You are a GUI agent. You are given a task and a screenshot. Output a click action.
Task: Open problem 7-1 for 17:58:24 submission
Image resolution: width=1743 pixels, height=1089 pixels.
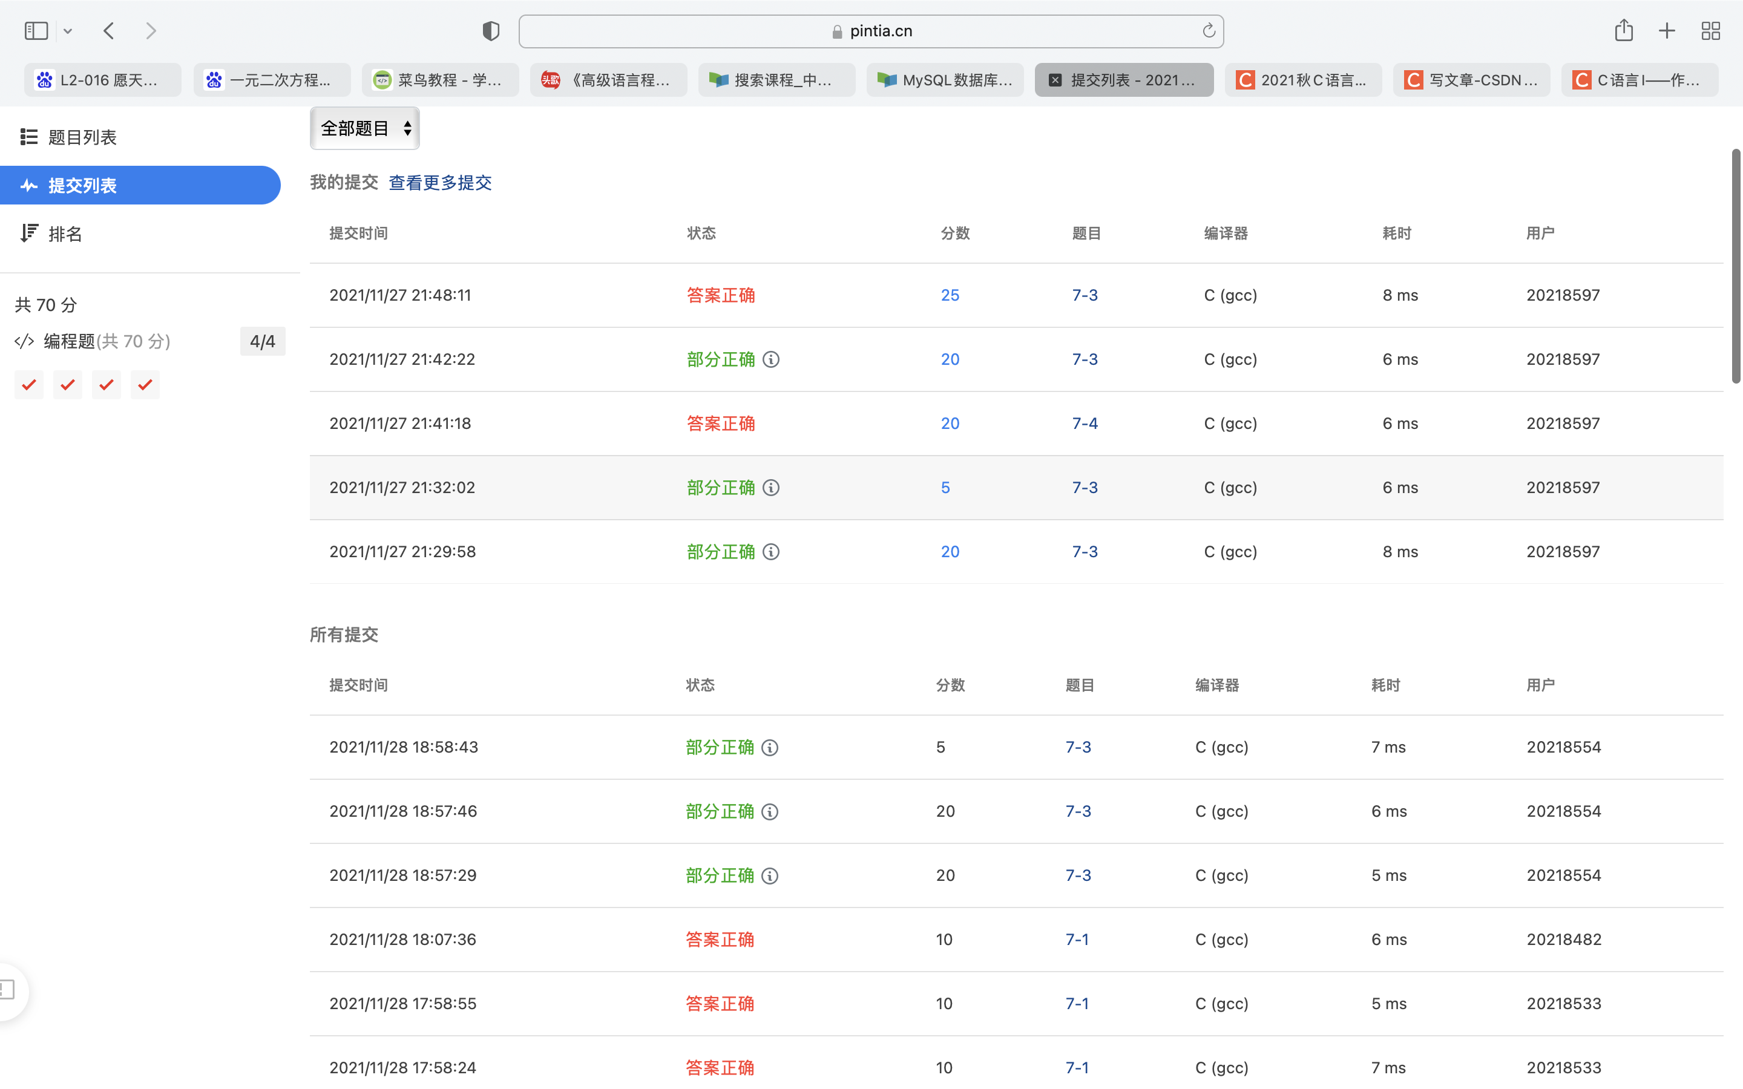[x=1077, y=1067]
